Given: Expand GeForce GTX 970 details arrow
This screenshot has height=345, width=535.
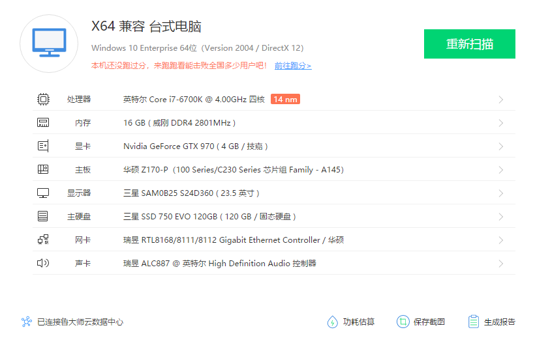Looking at the screenshot, I should pos(501,146).
